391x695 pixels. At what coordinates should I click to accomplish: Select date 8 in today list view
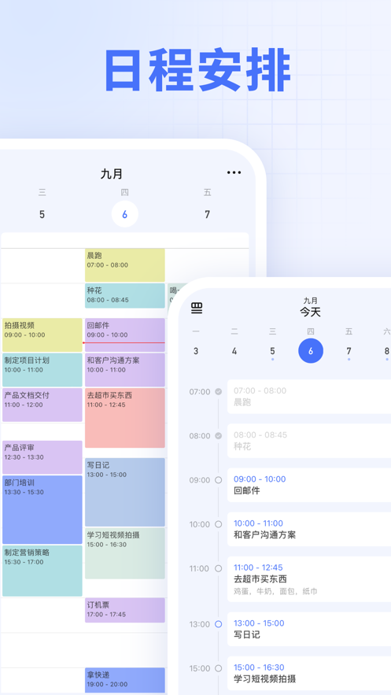(386, 351)
